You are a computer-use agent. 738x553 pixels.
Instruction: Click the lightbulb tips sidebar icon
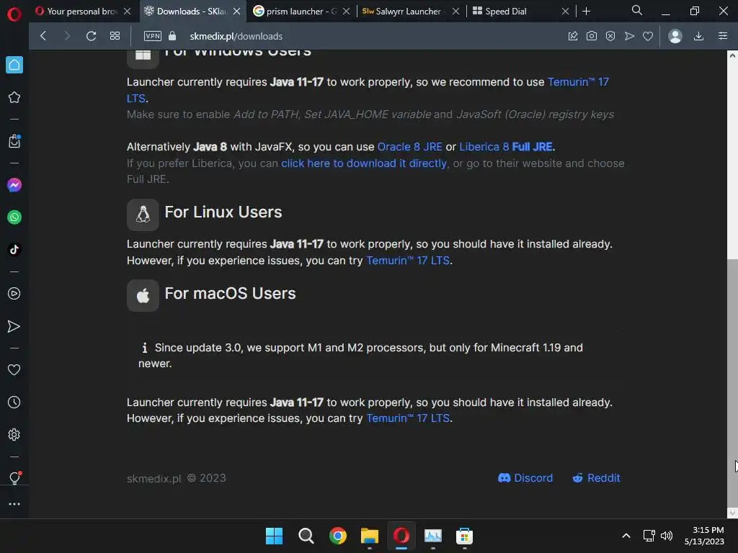tap(14, 478)
